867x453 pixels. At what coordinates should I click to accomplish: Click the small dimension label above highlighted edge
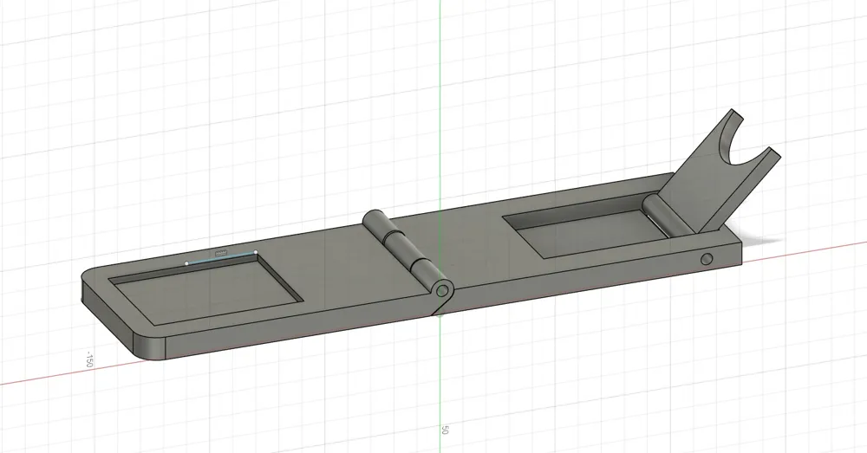(221, 253)
